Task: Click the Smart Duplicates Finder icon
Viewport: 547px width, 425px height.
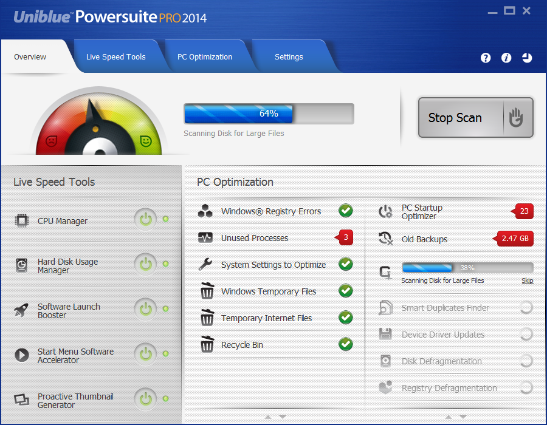Action: pyautogui.click(x=385, y=308)
